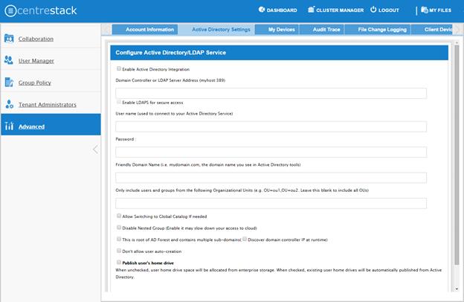Switch to the Account Information tab
This screenshot has height=302, width=464.
tap(149, 30)
